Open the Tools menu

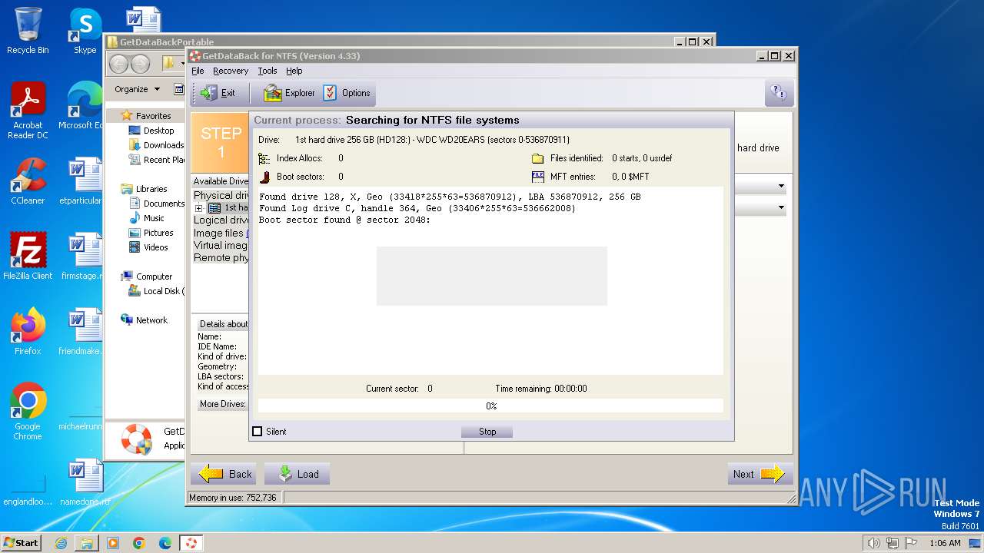(268, 71)
